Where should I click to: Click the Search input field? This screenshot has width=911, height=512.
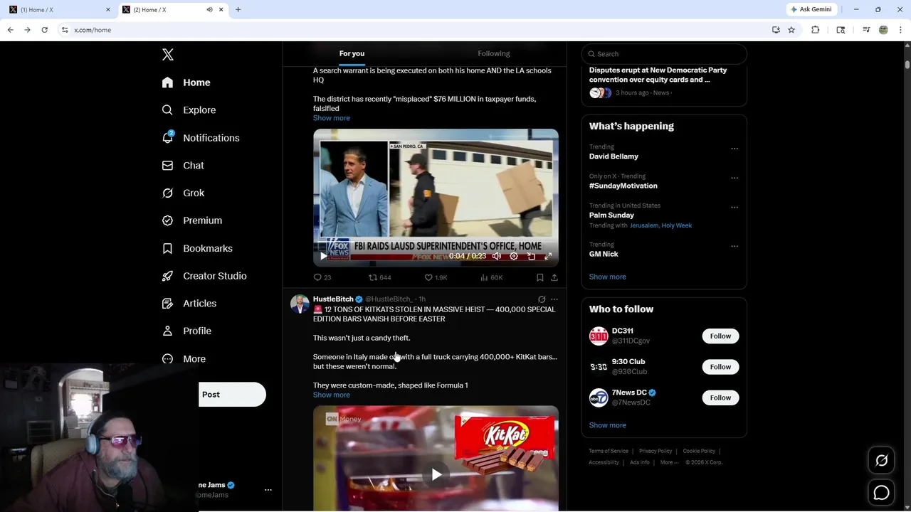[664, 54]
